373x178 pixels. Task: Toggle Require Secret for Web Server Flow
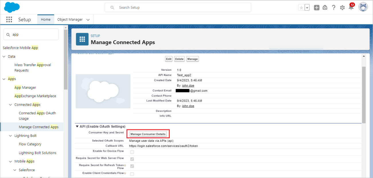[132, 159]
